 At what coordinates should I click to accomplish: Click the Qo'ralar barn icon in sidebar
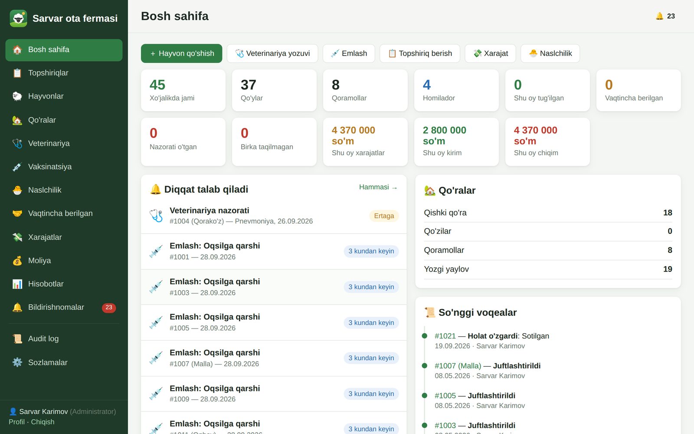[x=17, y=120]
